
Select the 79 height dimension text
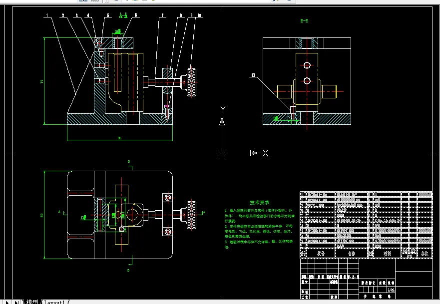tap(42, 81)
